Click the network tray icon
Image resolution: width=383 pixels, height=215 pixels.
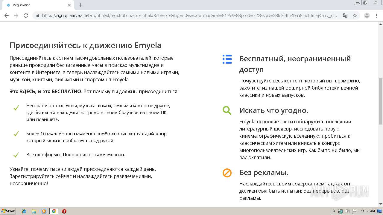(340, 211)
